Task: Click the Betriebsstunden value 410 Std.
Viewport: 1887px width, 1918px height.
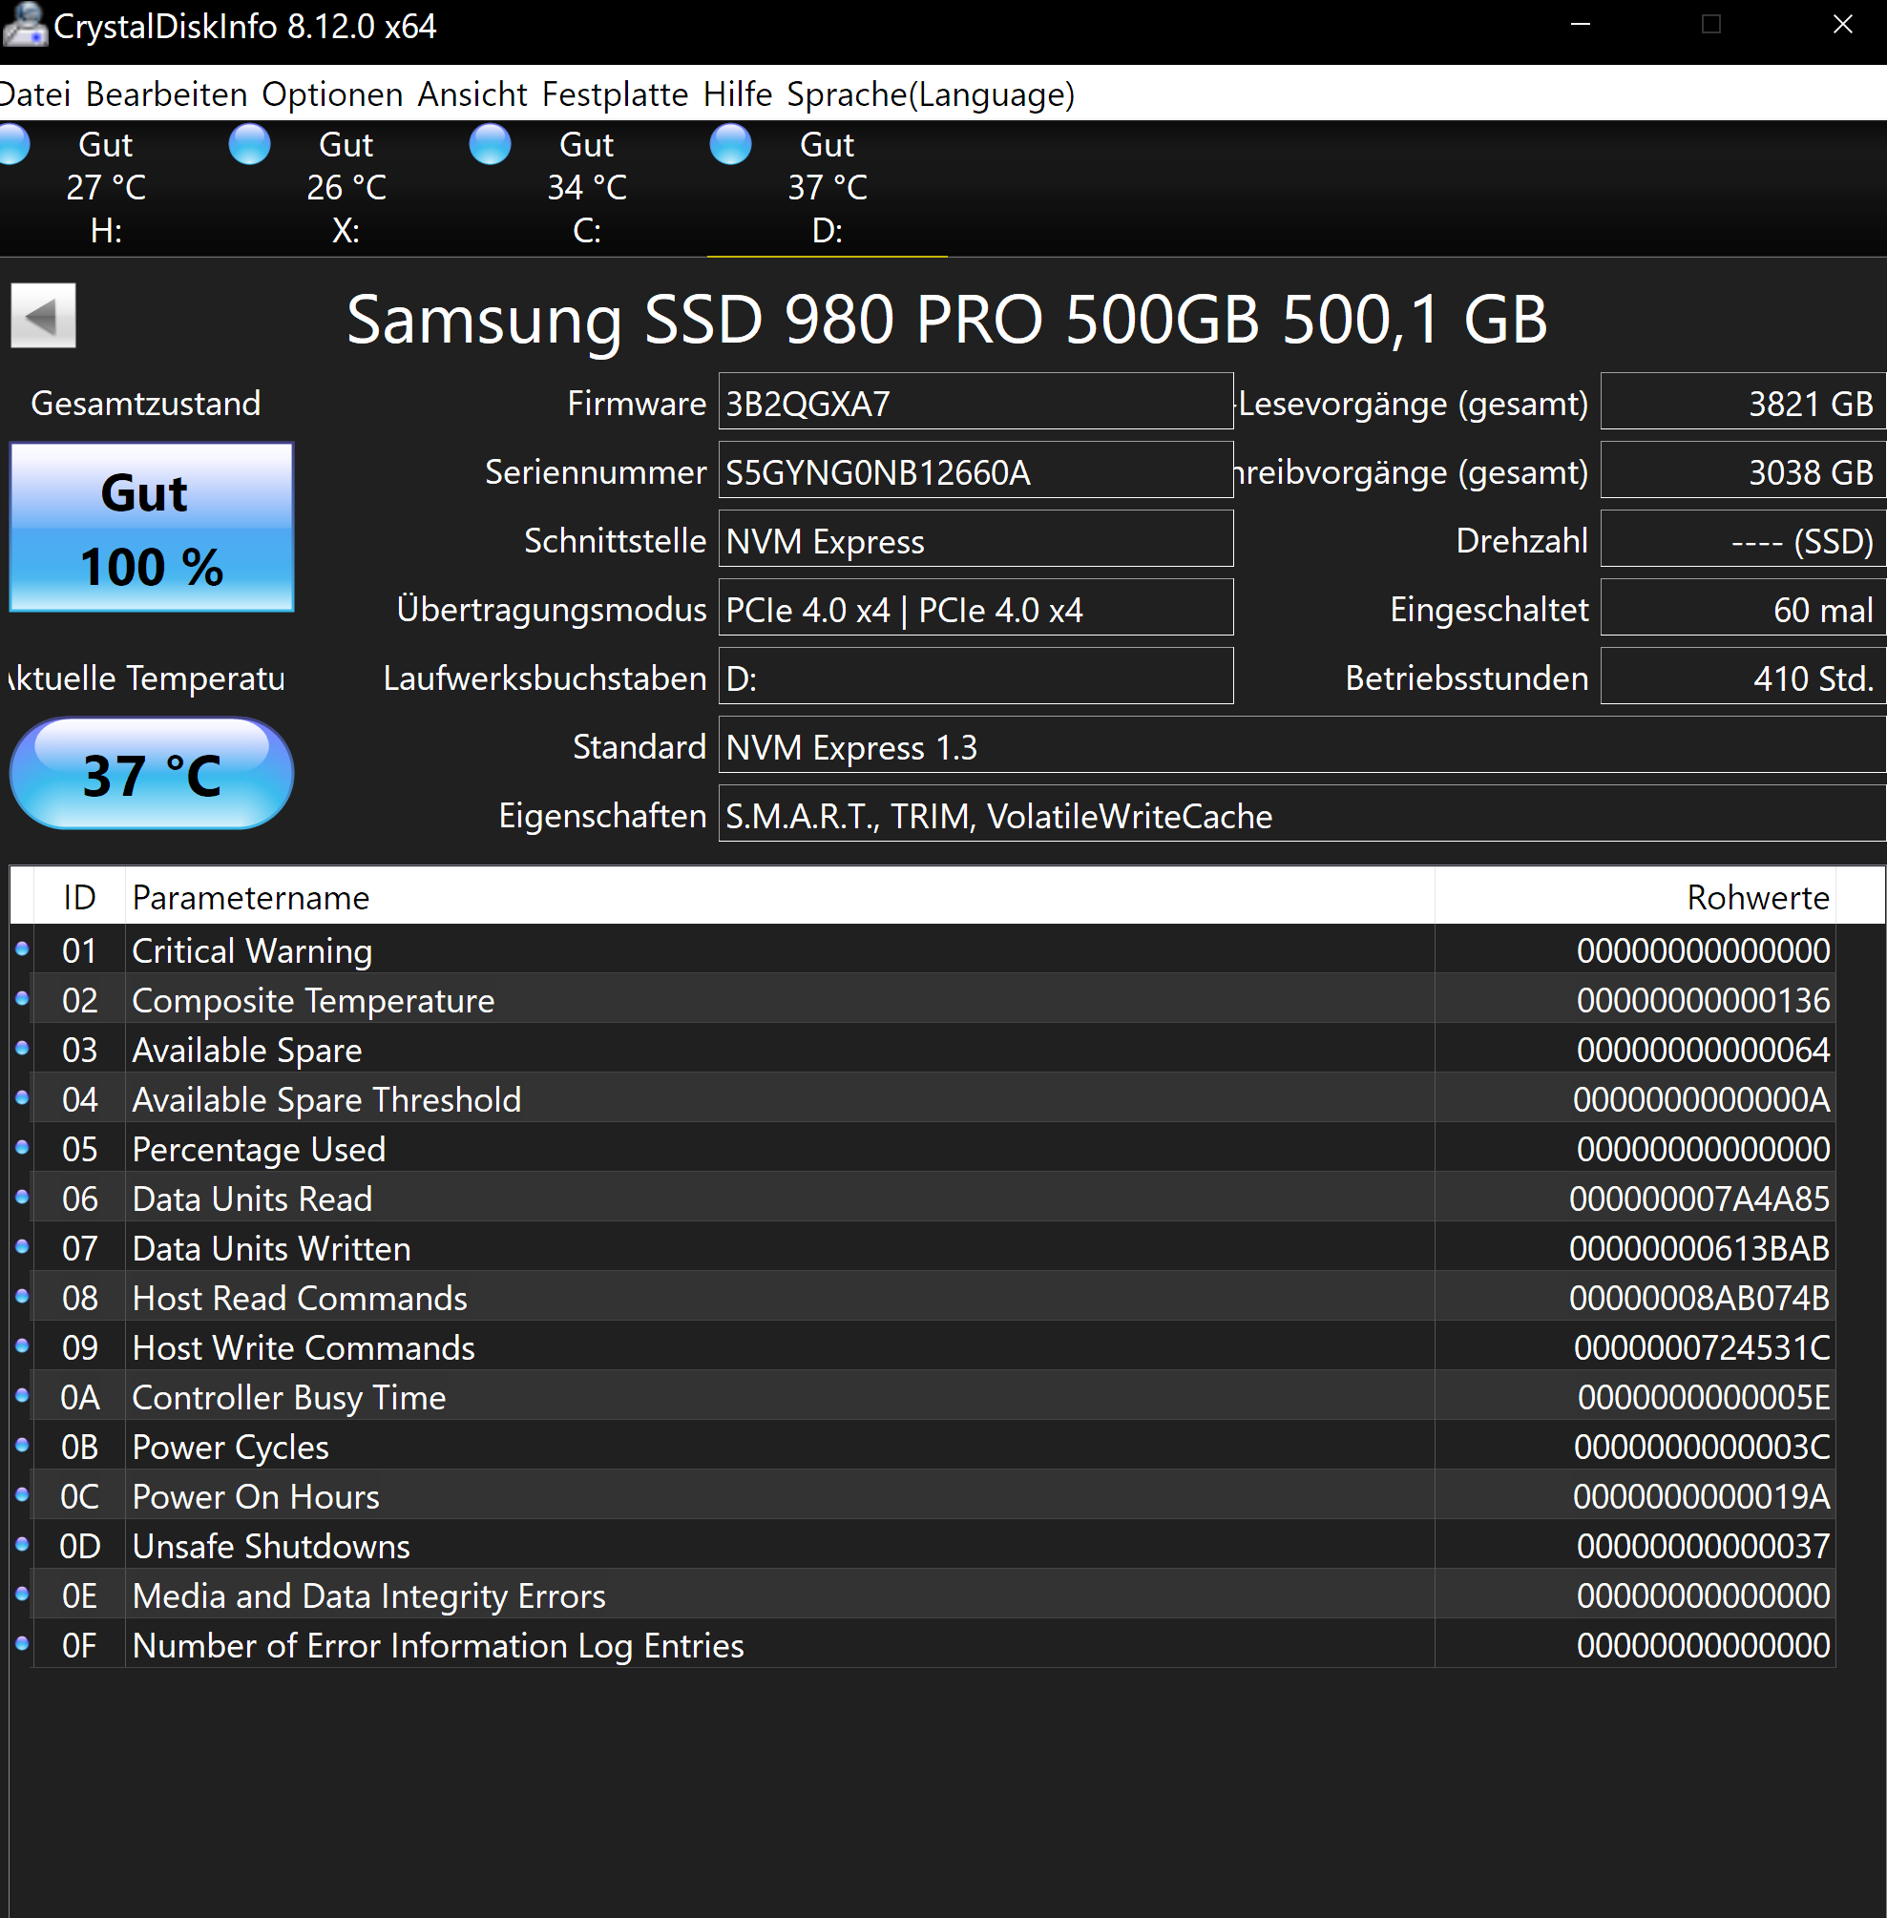Action: point(1743,676)
